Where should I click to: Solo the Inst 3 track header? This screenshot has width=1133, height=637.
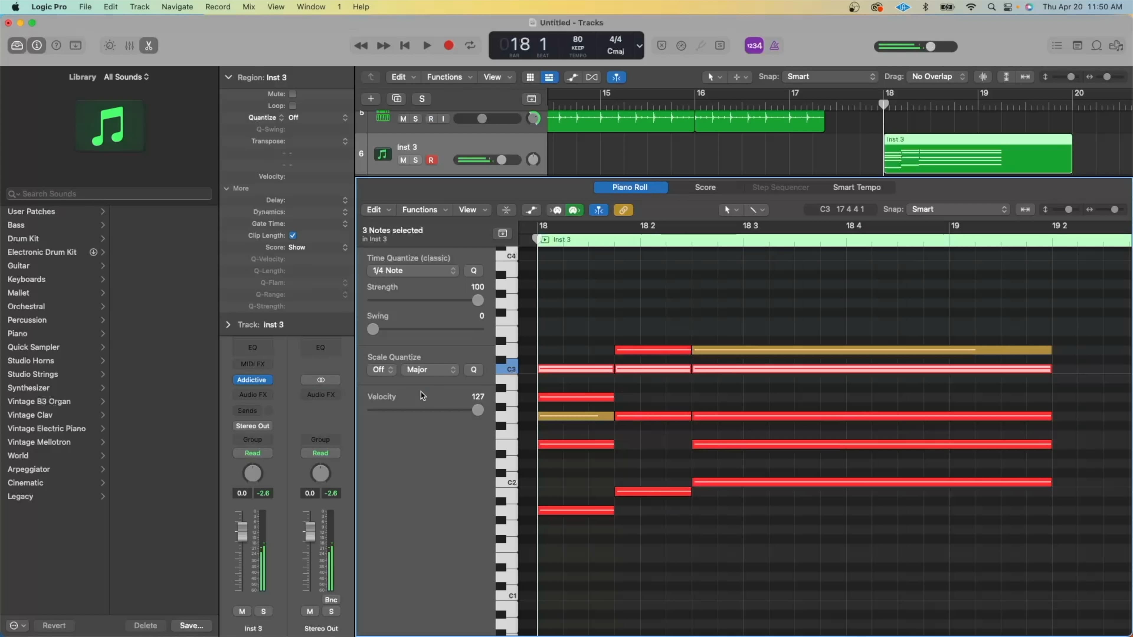click(x=415, y=160)
